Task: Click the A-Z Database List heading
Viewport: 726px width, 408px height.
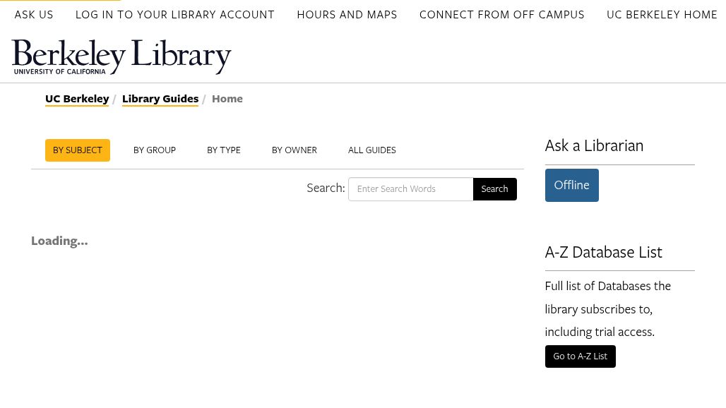Action: pyautogui.click(x=603, y=252)
